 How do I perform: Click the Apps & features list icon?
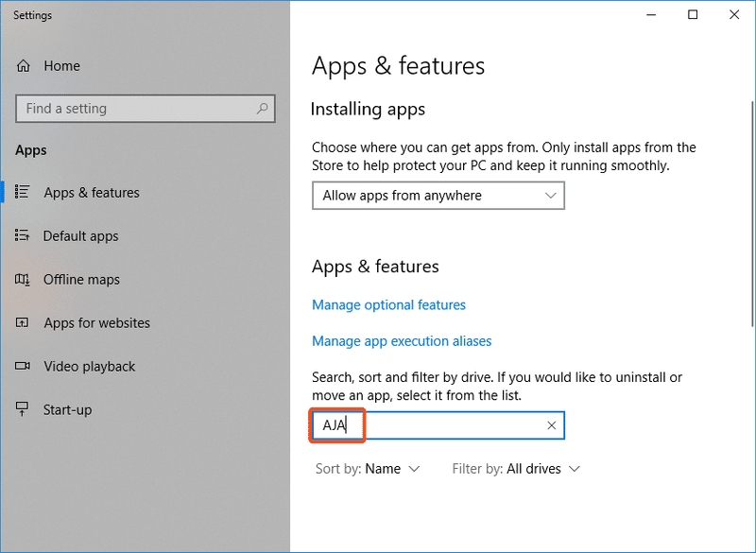pos(24,193)
